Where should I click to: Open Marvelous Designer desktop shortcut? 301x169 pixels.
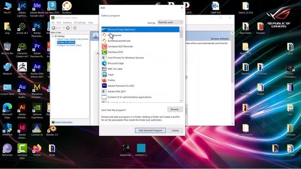coord(37,91)
